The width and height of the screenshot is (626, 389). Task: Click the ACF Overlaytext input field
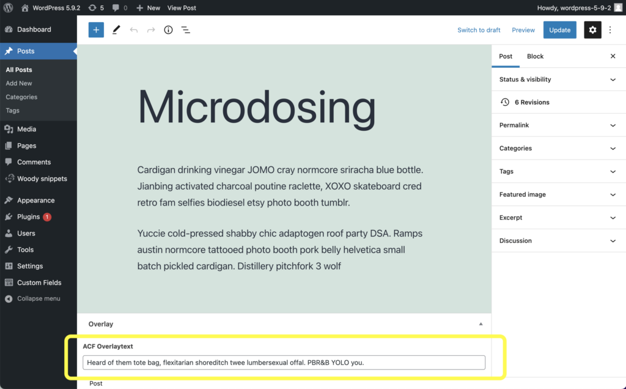[284, 363]
